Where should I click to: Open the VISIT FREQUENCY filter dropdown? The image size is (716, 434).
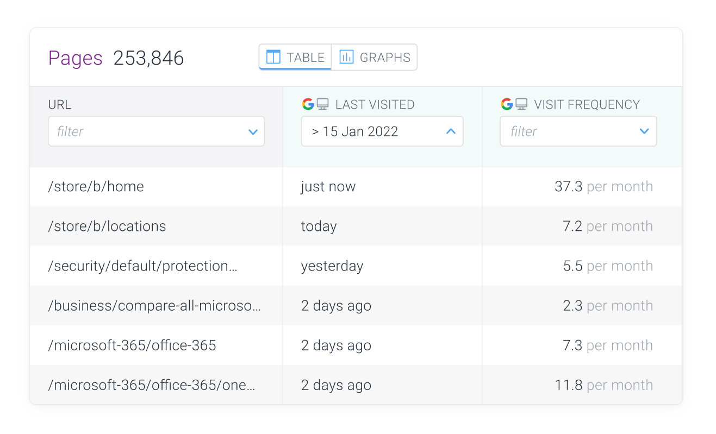pyautogui.click(x=644, y=131)
